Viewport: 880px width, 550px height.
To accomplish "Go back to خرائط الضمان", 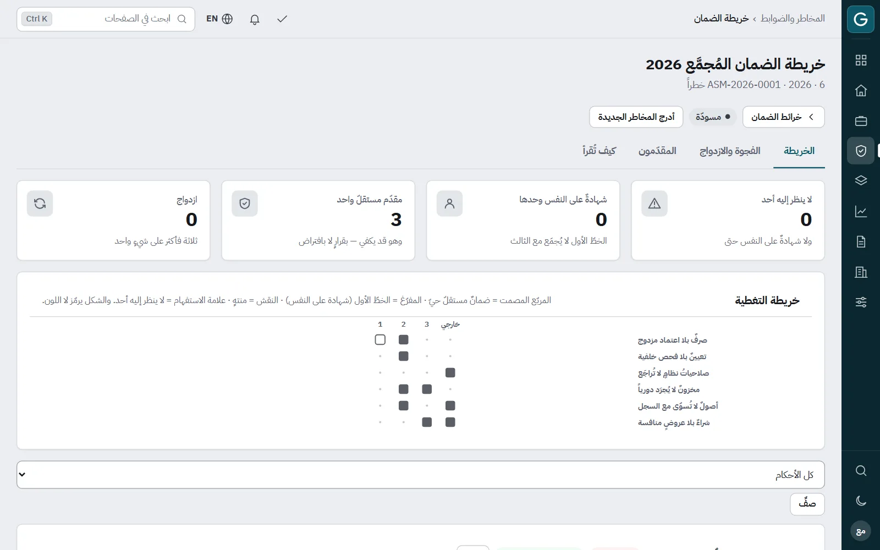I will tap(783, 117).
